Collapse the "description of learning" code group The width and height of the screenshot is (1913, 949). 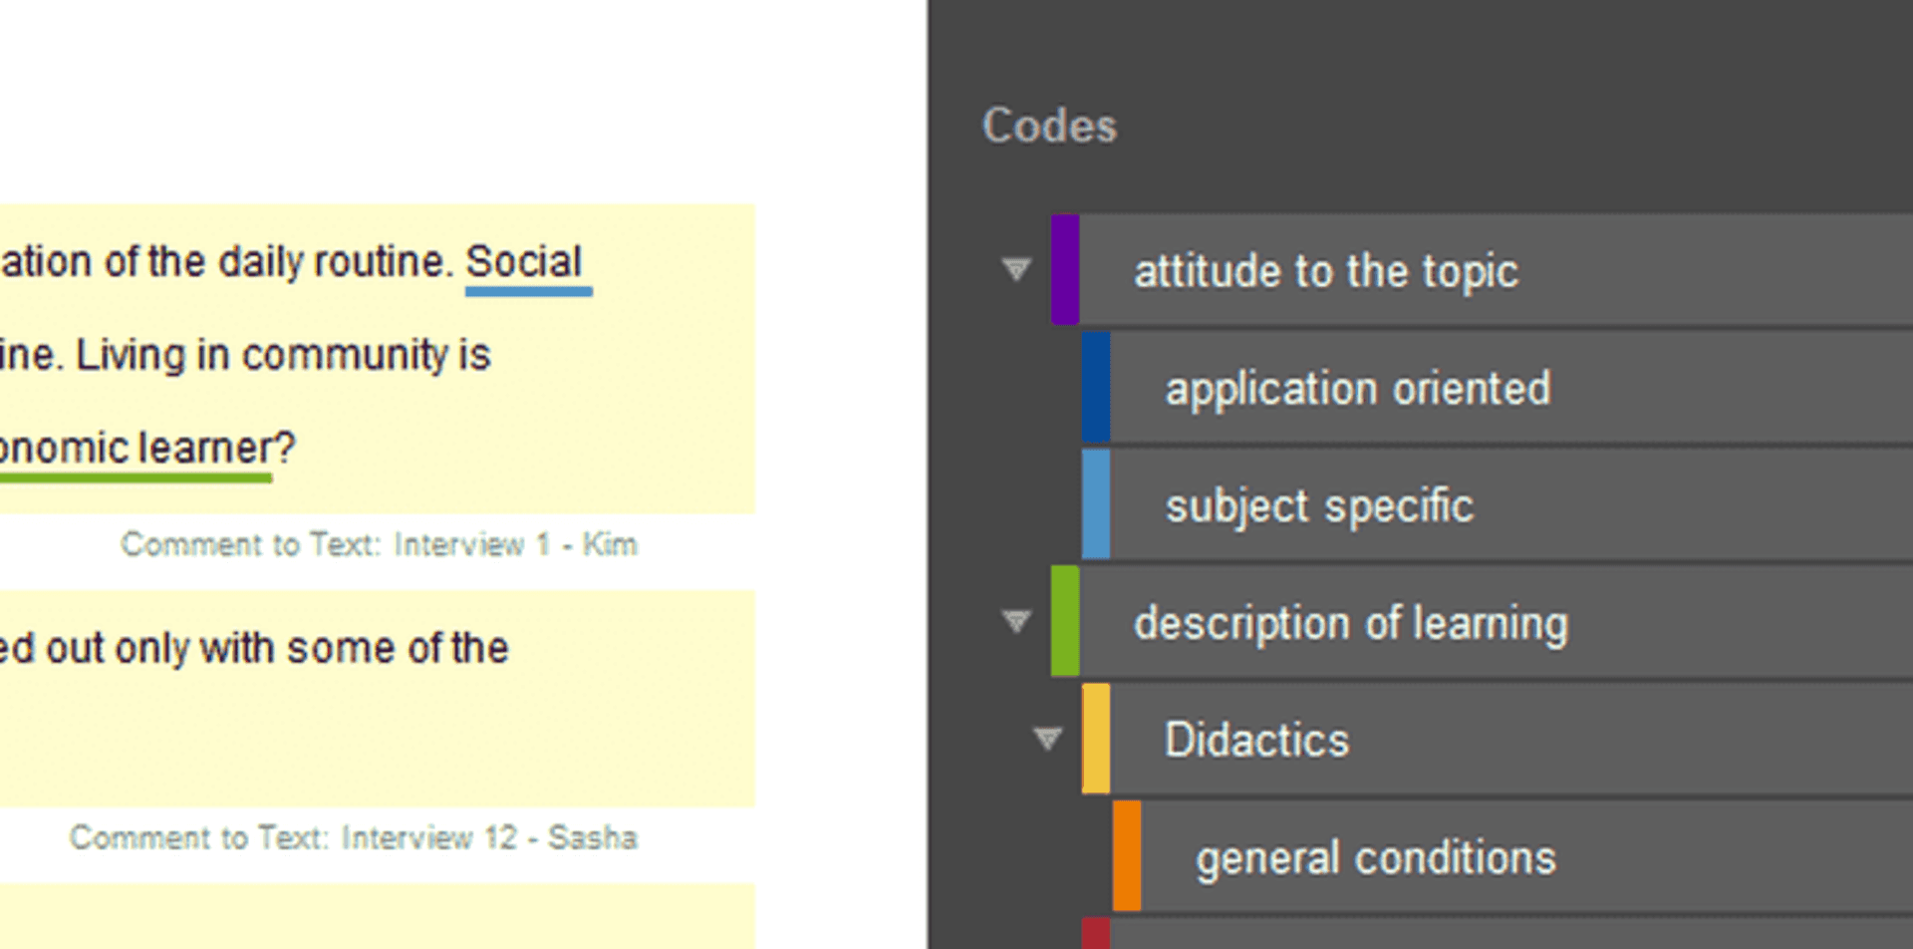point(1014,622)
